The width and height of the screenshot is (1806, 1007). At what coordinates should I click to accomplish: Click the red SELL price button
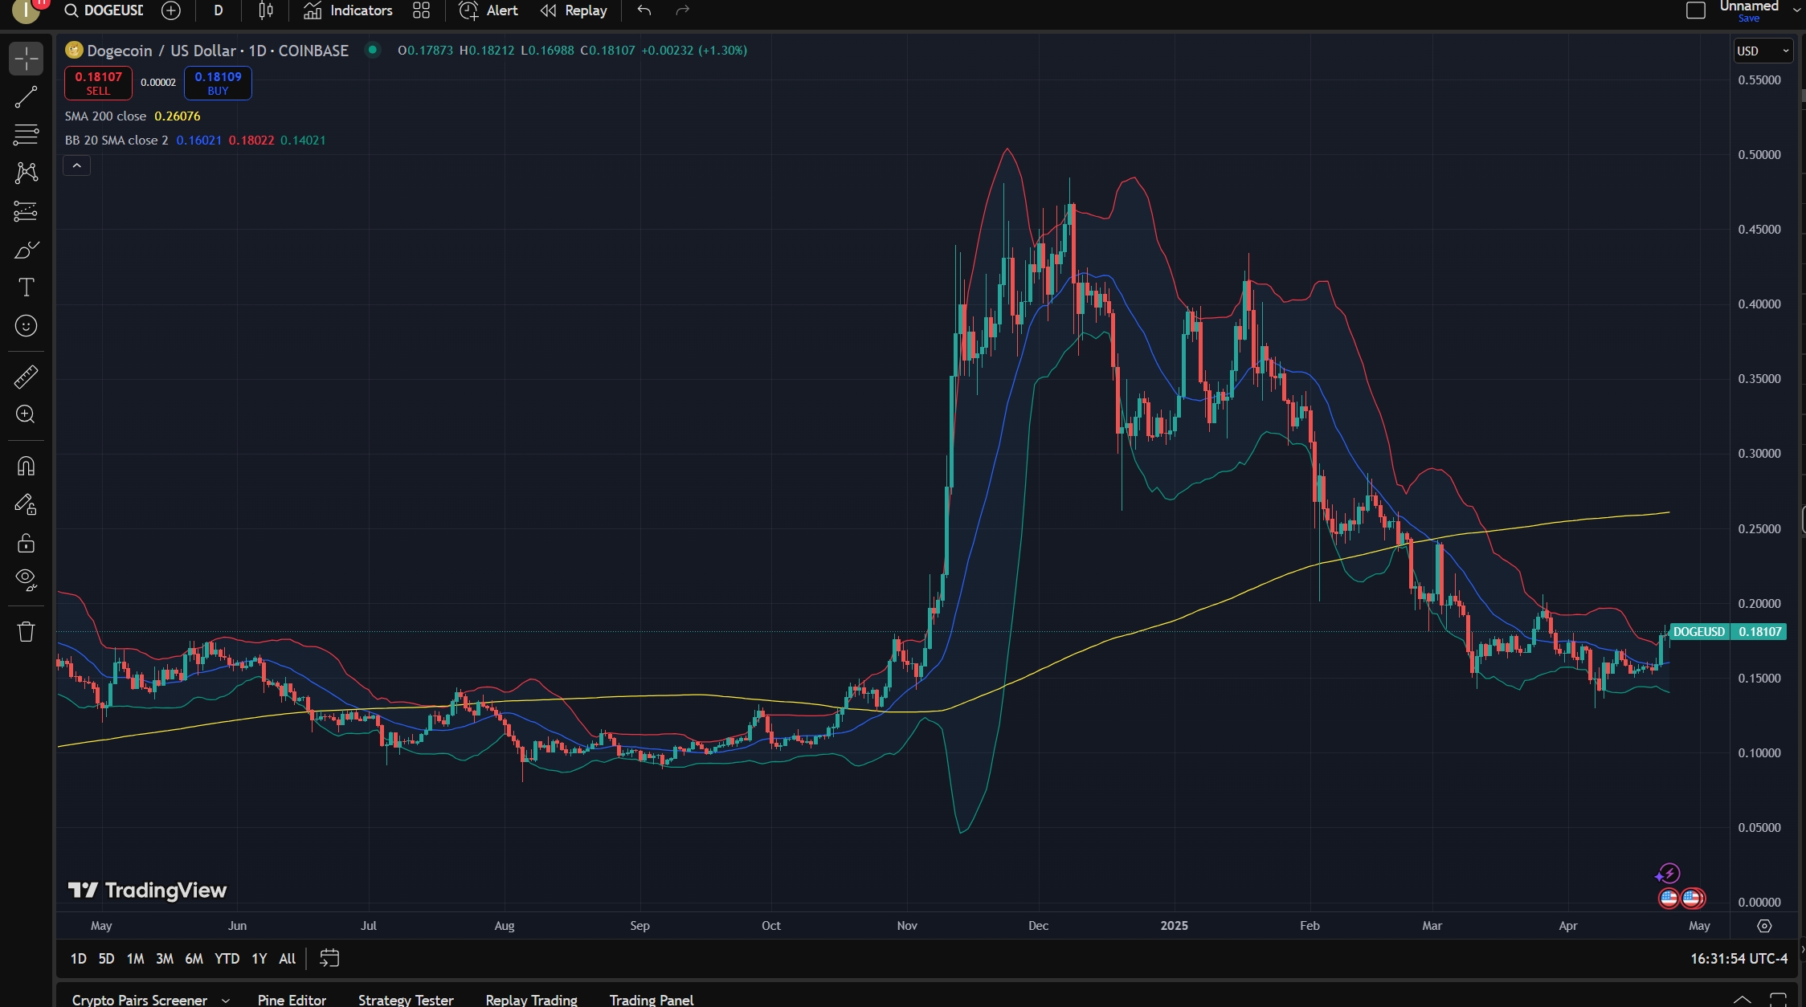98,83
